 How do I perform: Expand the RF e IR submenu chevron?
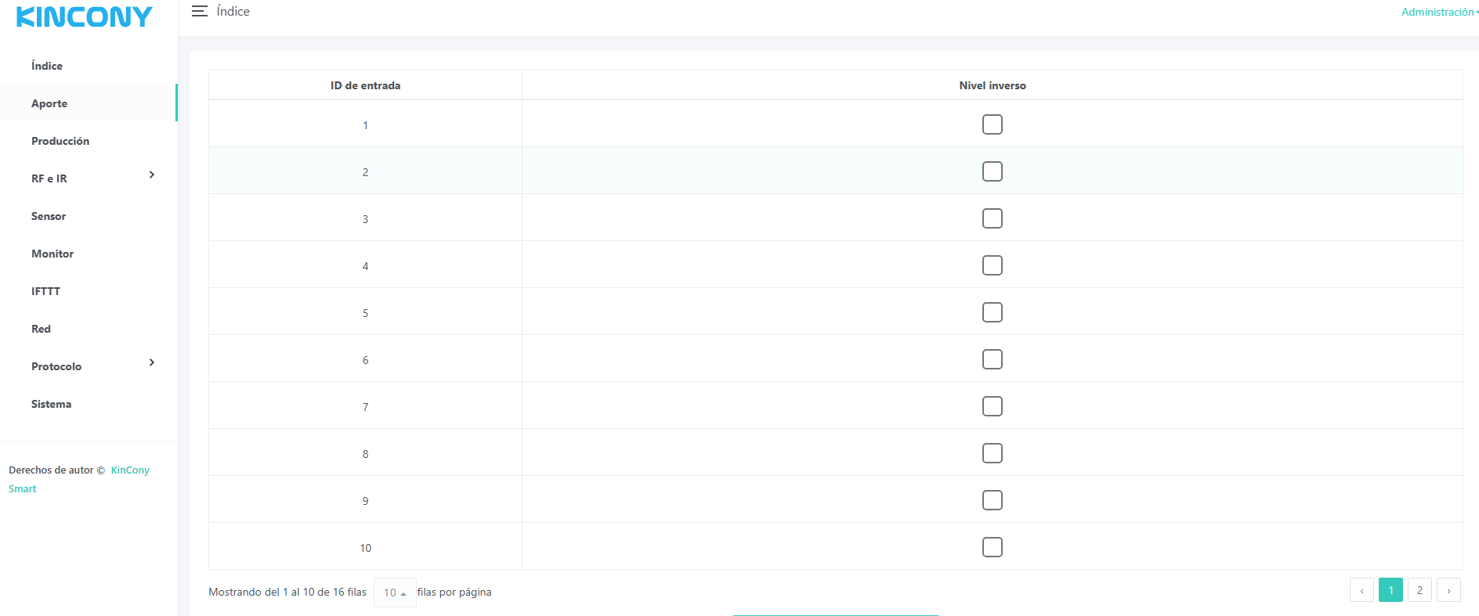click(x=152, y=175)
